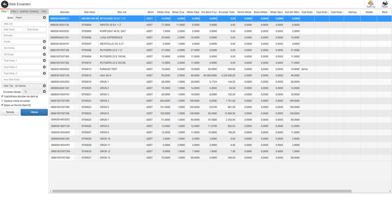Sort by the Barkodu column header
Screen dimensions: 392x213
tap(64, 12)
